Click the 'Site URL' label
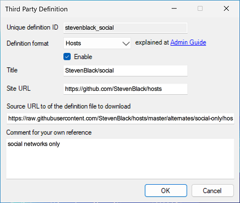Image resolution: width=240 pixels, height=203 pixels. 18,88
